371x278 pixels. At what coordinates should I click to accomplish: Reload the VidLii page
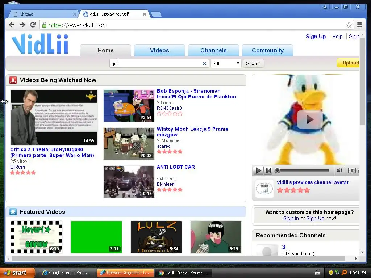(x=33, y=25)
